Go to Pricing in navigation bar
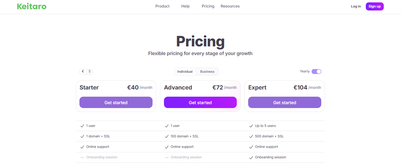The image size is (401, 167). (x=208, y=6)
